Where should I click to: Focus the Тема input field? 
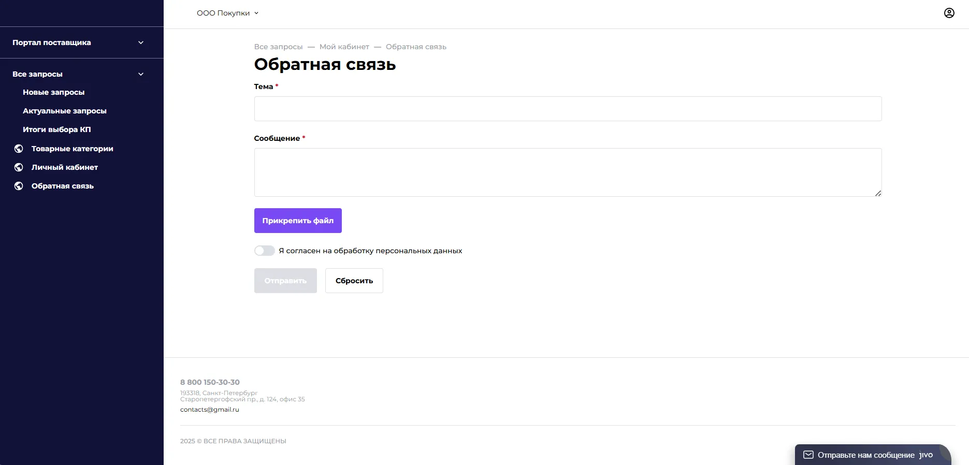(567, 109)
